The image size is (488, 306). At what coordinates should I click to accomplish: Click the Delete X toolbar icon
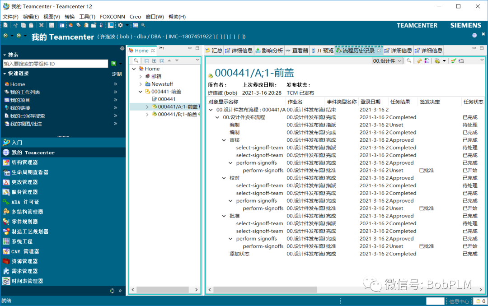tap(41, 25)
